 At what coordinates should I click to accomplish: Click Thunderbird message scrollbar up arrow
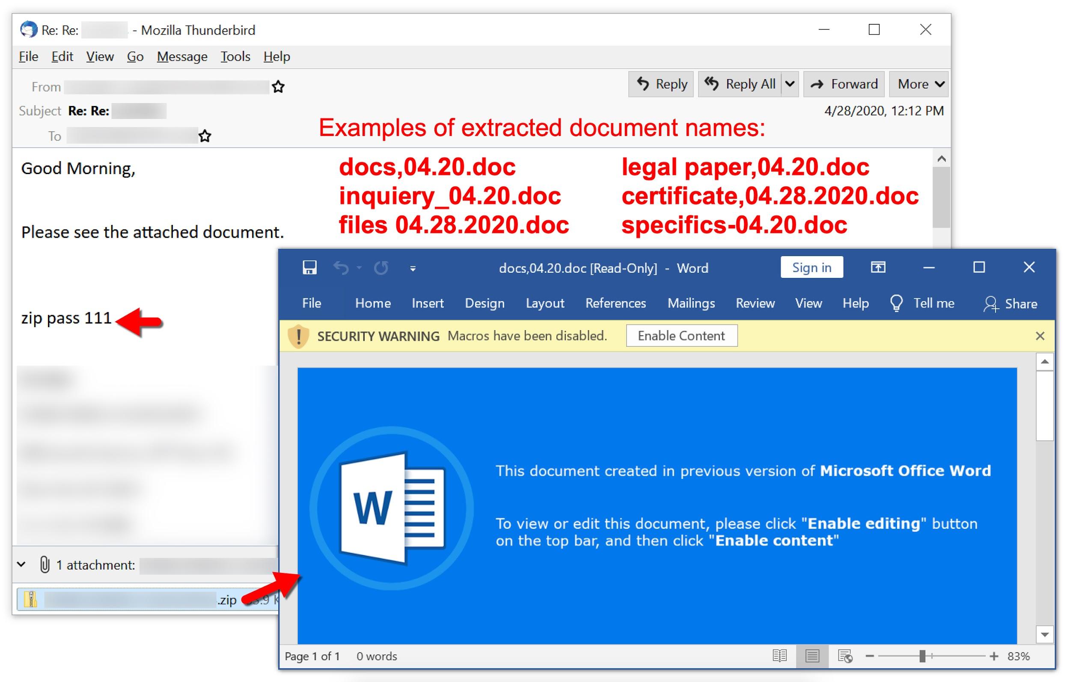pos(941,159)
